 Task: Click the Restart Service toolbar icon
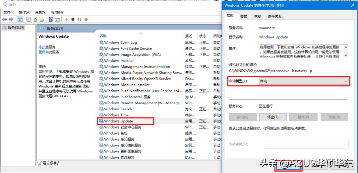pos(86,19)
